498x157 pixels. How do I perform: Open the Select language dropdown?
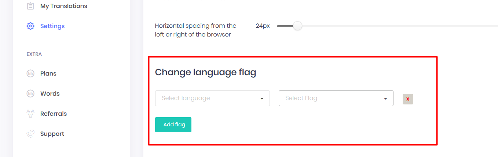pos(212,98)
